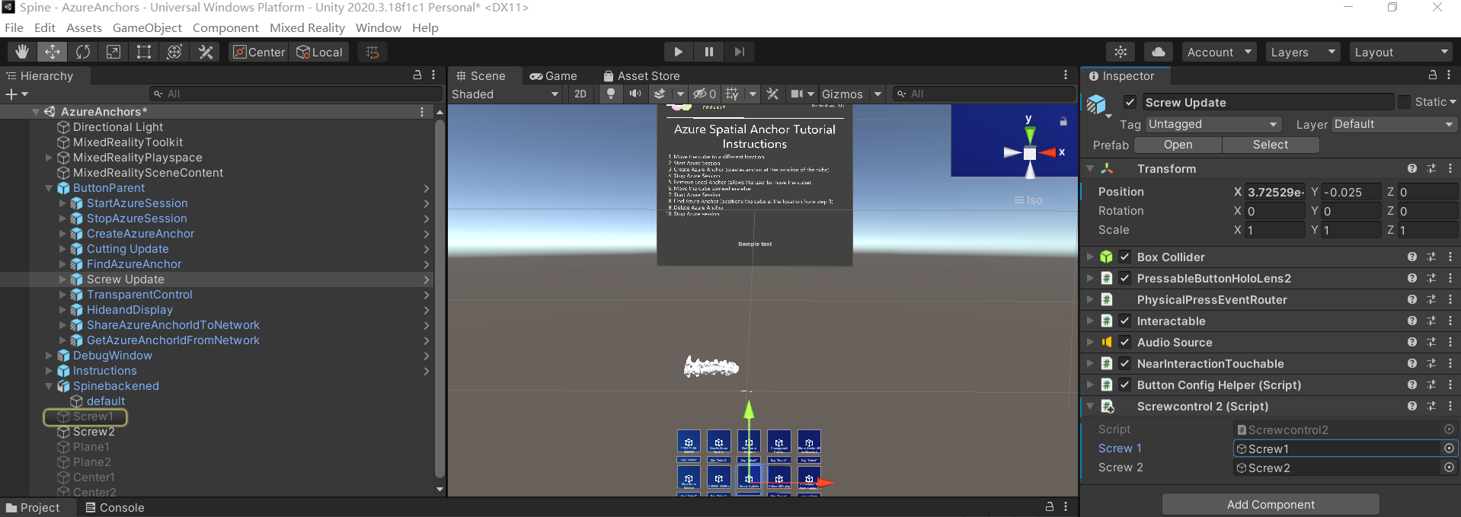Screen dimensions: 1461x517
Task: Toggle the Center pivot mode button
Action: click(x=259, y=52)
